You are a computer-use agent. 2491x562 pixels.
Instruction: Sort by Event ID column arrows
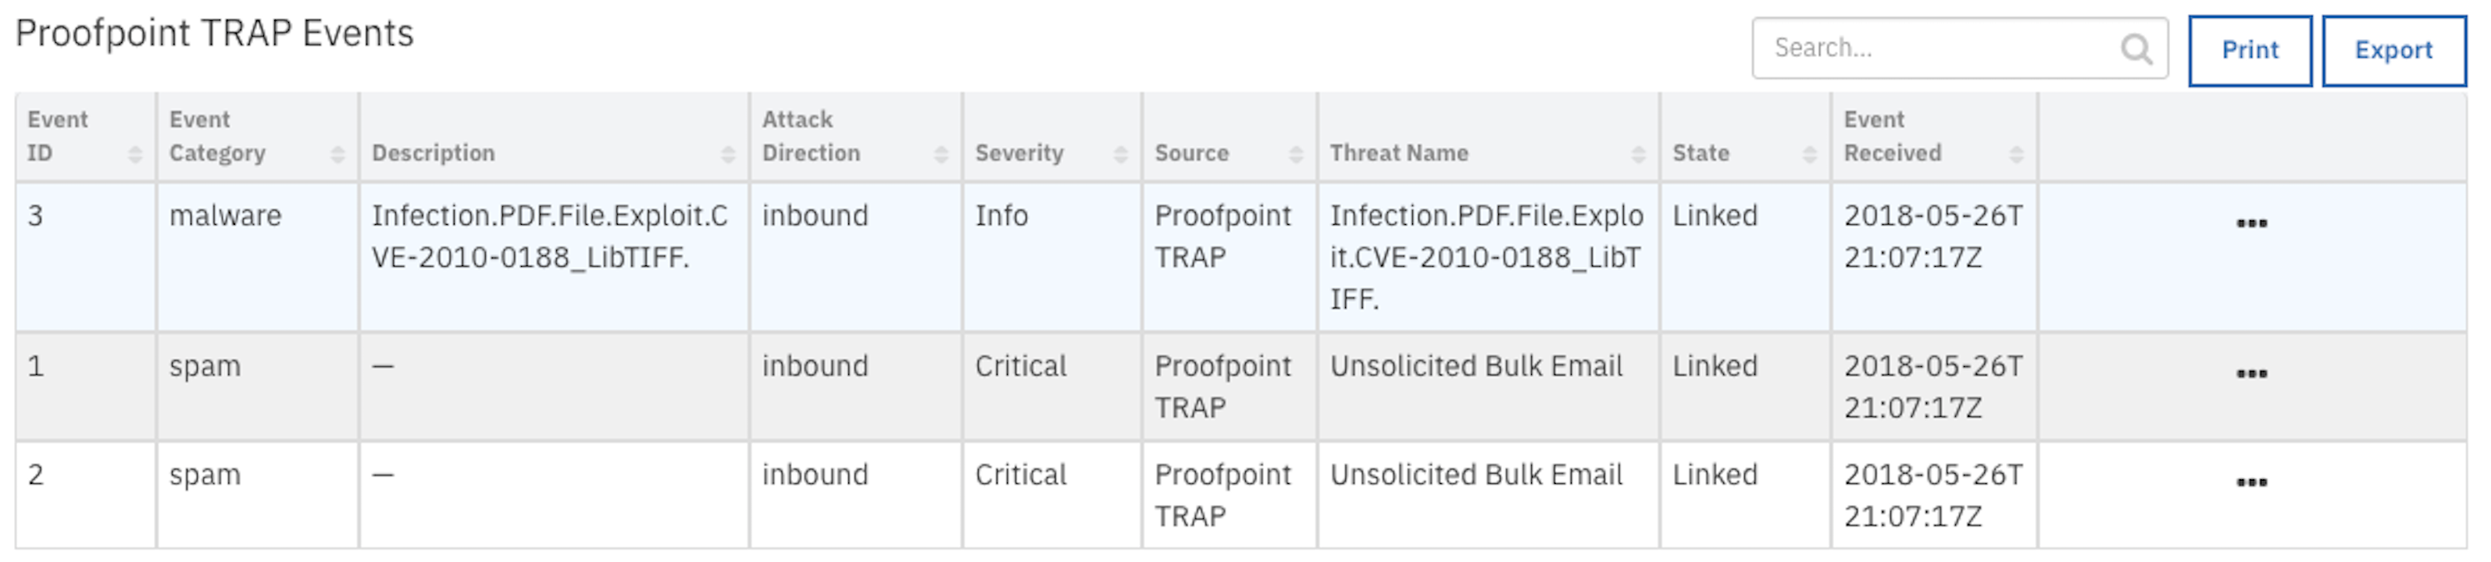[135, 155]
